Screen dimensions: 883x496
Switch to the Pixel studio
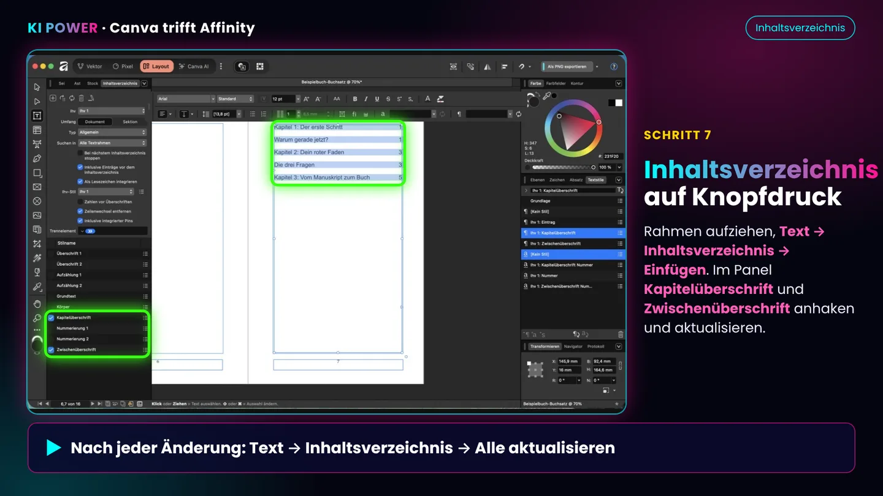tap(123, 66)
